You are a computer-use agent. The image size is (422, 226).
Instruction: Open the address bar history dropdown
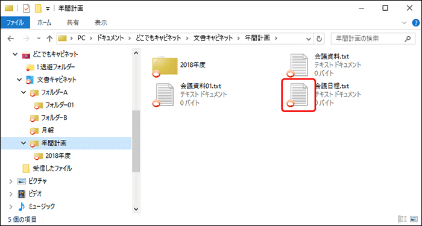coord(309,39)
